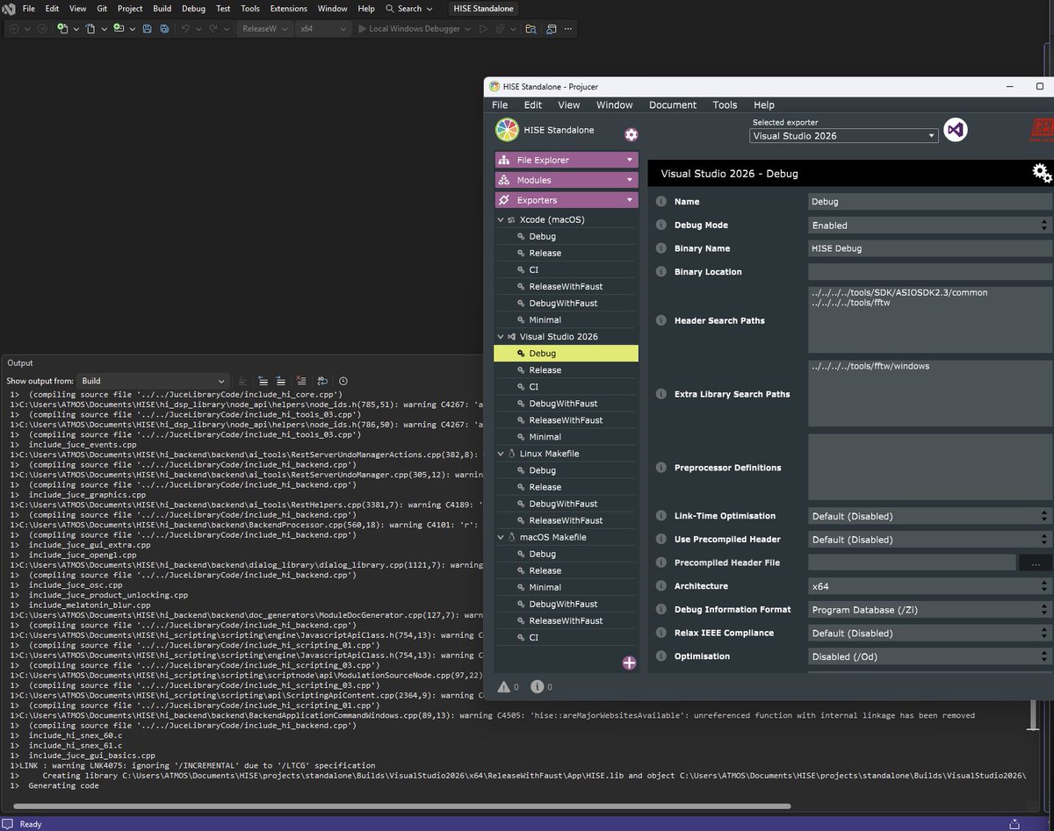
Task: Click Clear All icon in Output toolbar
Action: tap(301, 381)
